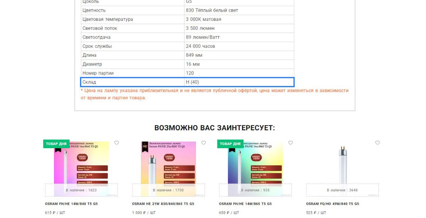Open OSRAM FH/HE 14W/840 product image
This screenshot has height=218, width=426.
(82, 169)
